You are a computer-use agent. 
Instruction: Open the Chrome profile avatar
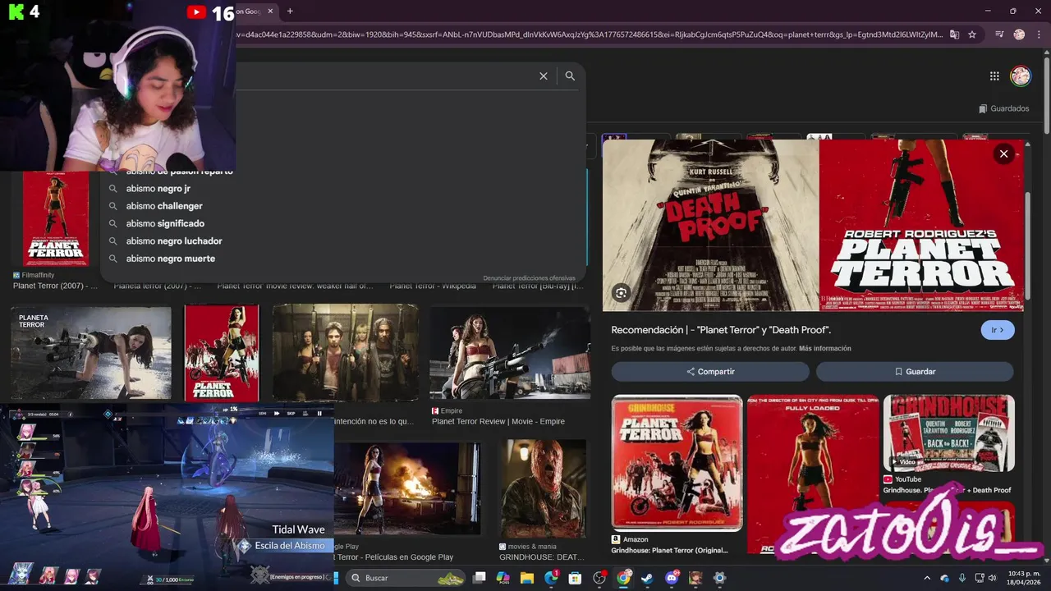point(1019,34)
